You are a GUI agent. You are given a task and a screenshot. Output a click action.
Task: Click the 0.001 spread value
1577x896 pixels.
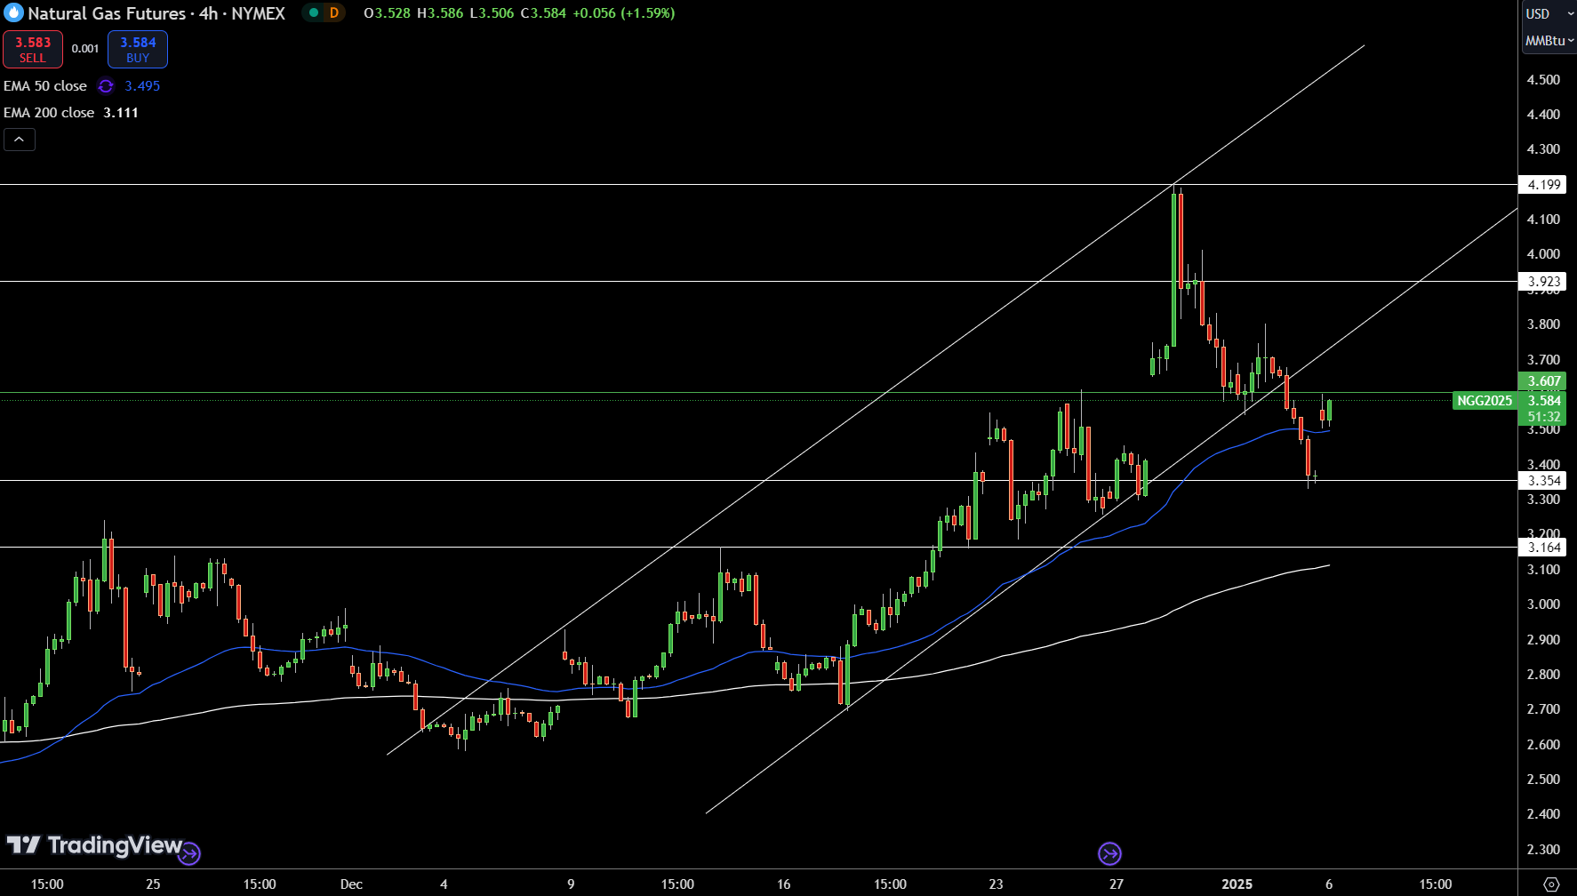click(x=85, y=49)
